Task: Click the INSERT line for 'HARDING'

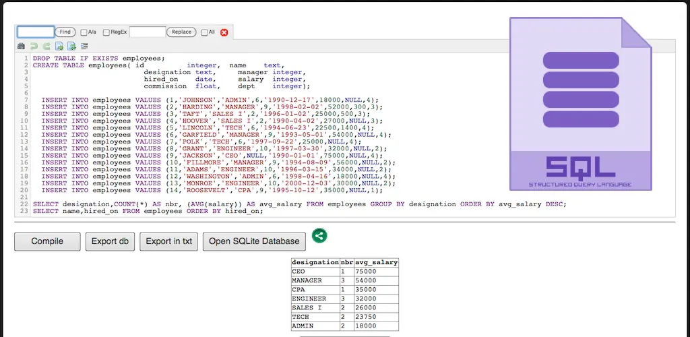Action: pos(212,107)
